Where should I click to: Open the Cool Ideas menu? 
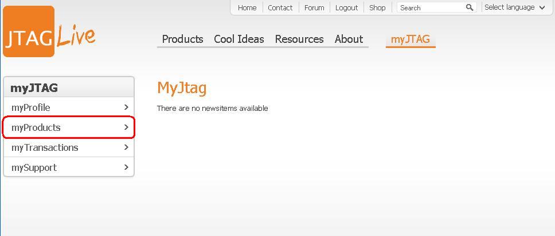coord(239,39)
